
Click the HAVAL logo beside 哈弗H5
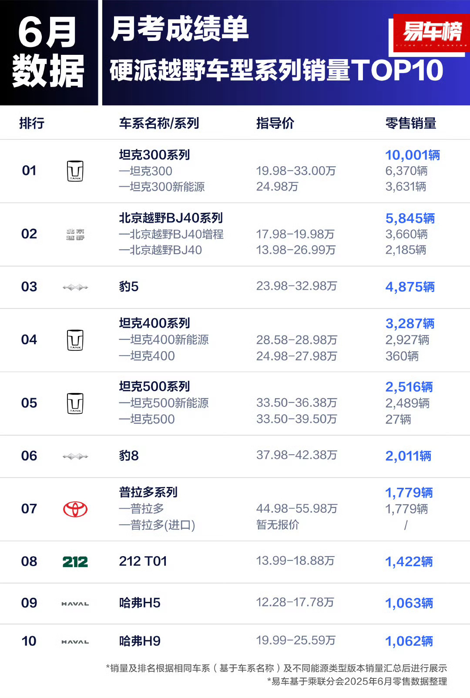point(75,604)
